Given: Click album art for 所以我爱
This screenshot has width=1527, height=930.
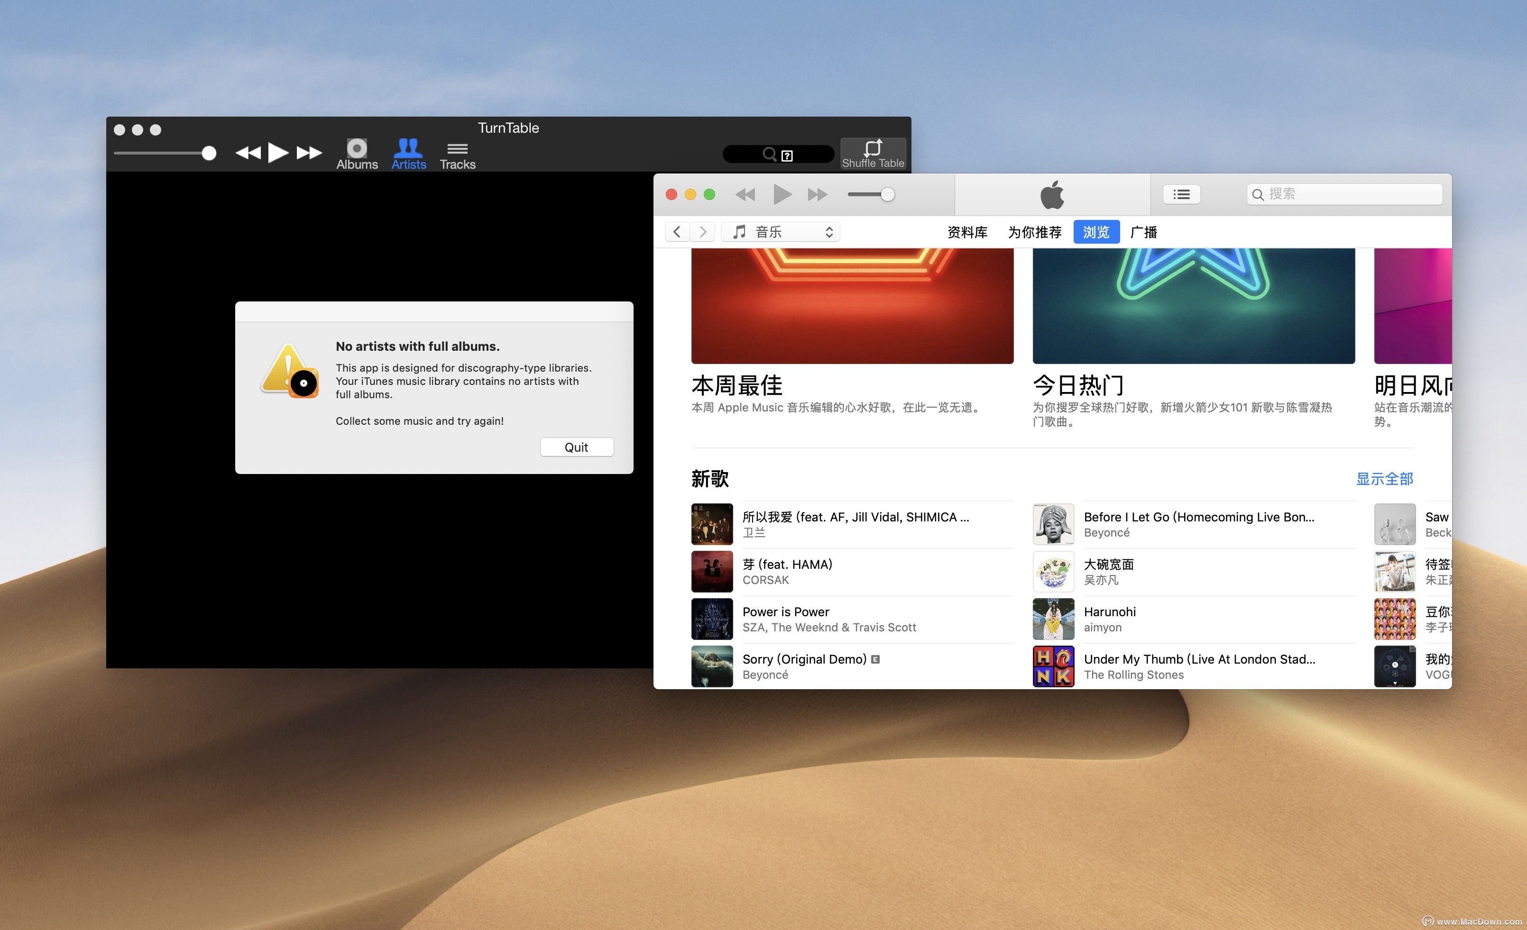Looking at the screenshot, I should pyautogui.click(x=712, y=524).
